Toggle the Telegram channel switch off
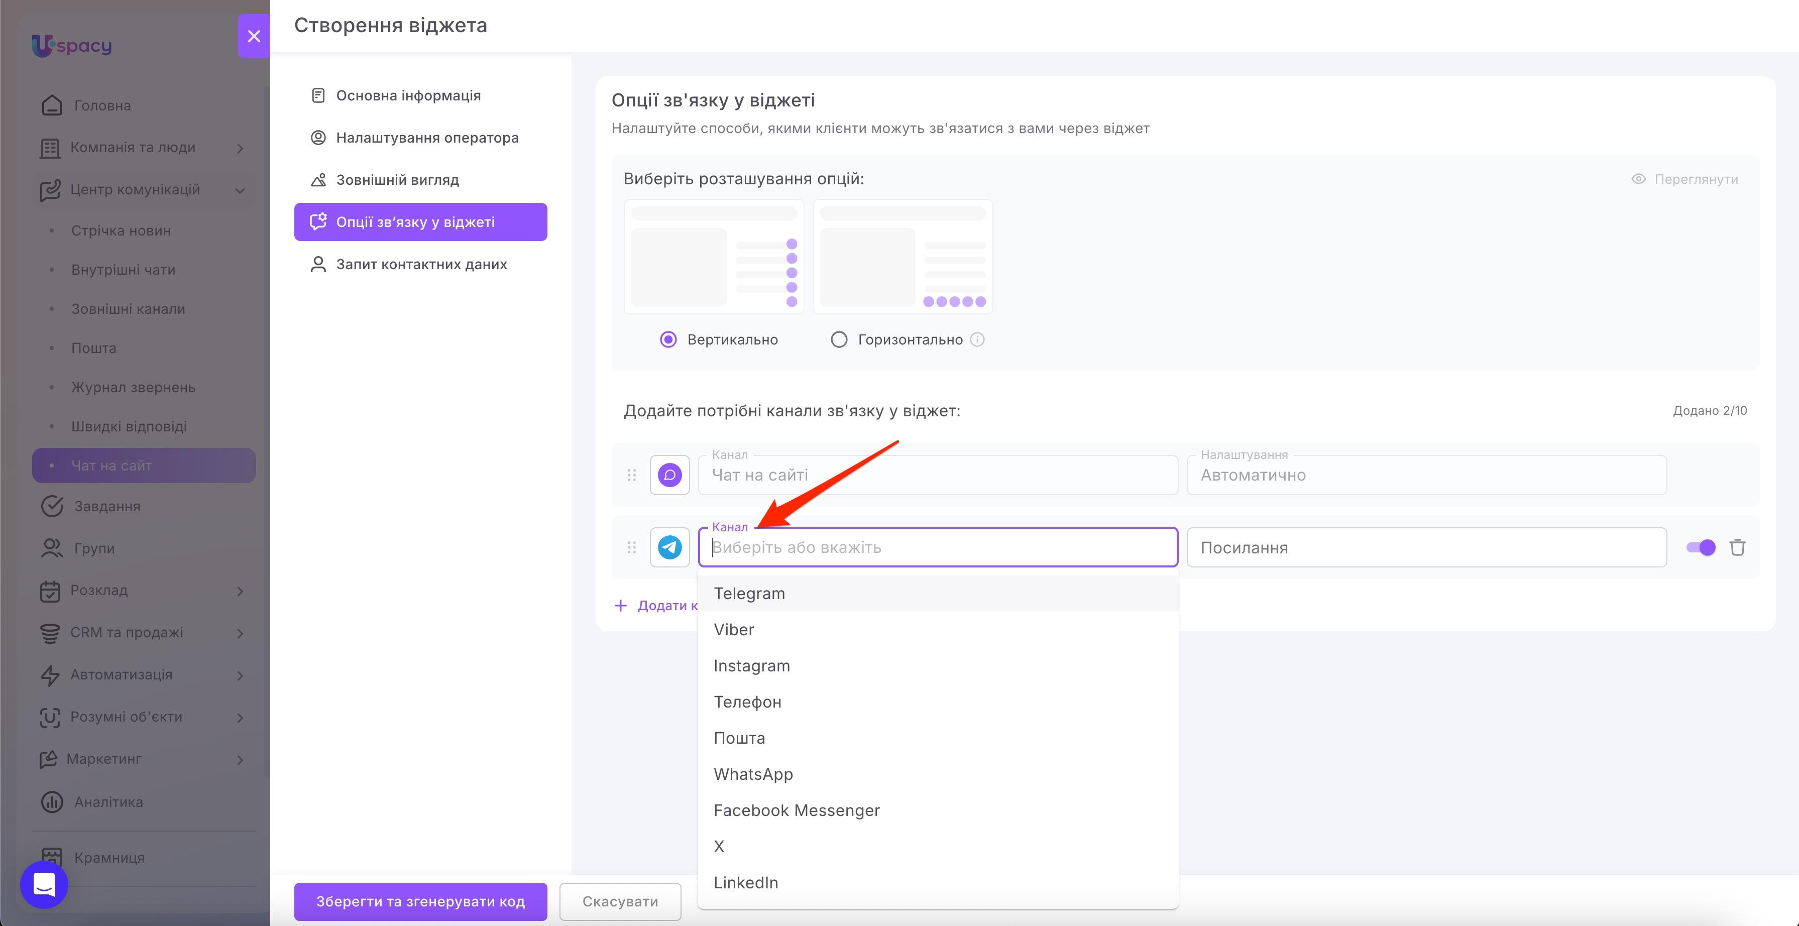Viewport: 1799px width, 926px height. tap(1701, 547)
